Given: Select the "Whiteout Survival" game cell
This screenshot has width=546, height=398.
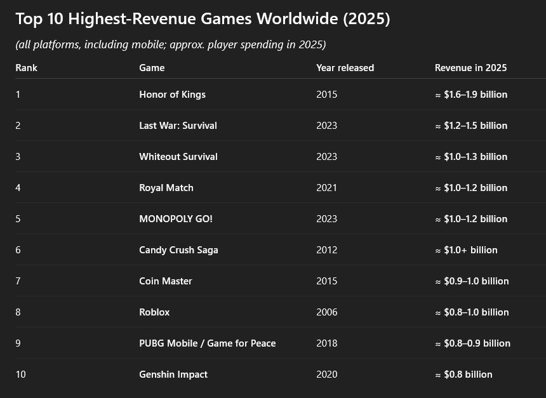Looking at the screenshot, I should coord(178,157).
